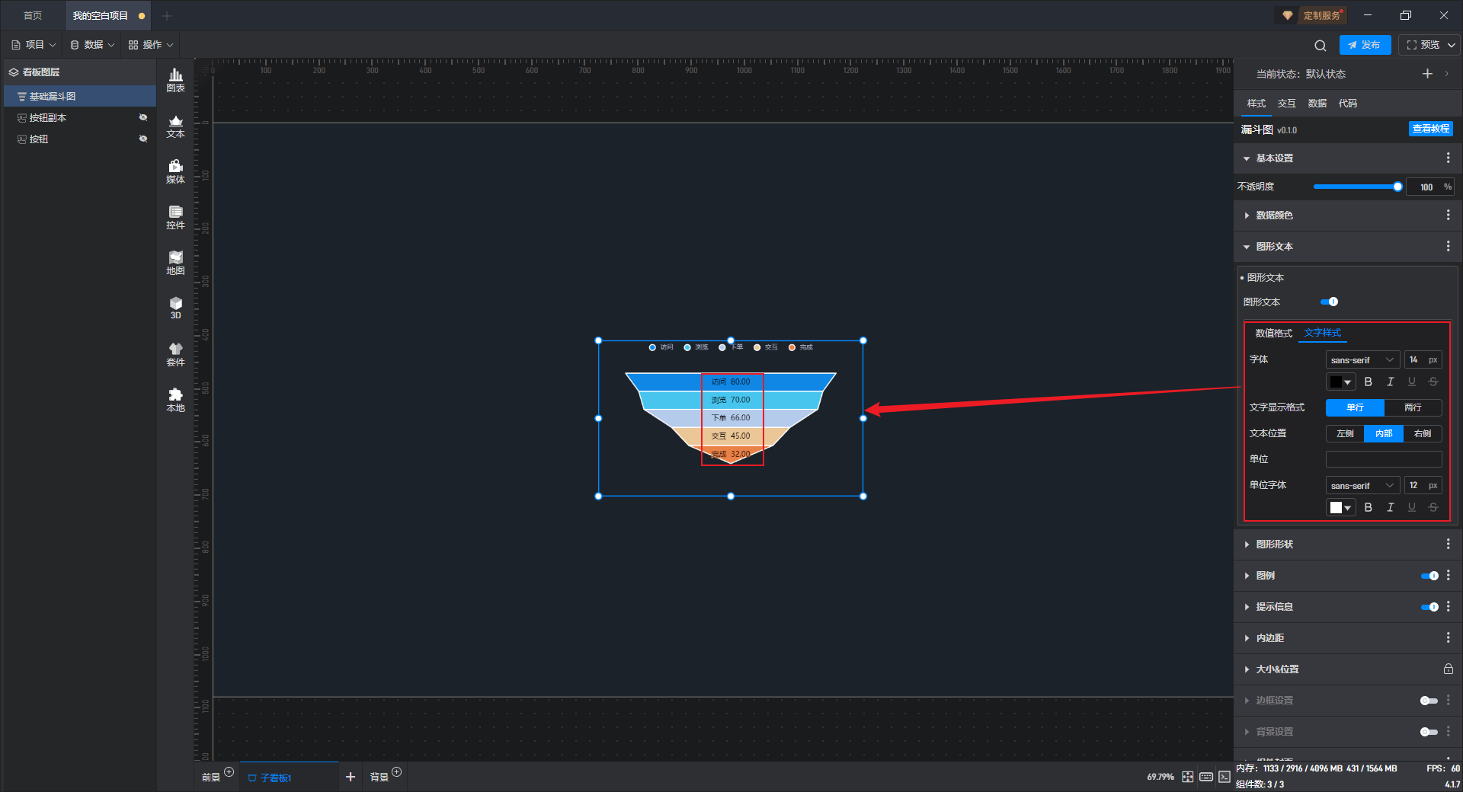
Task: Apply italic to 单位字体 unit font
Action: coord(1391,507)
